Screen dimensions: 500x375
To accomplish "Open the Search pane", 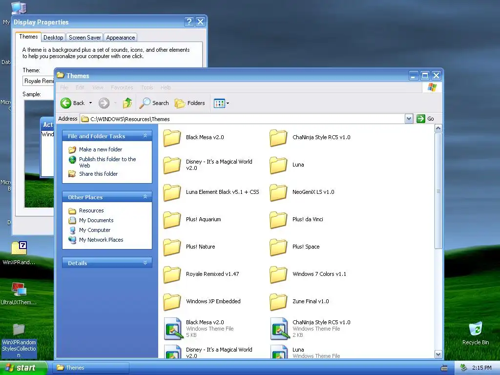I will click(x=154, y=103).
